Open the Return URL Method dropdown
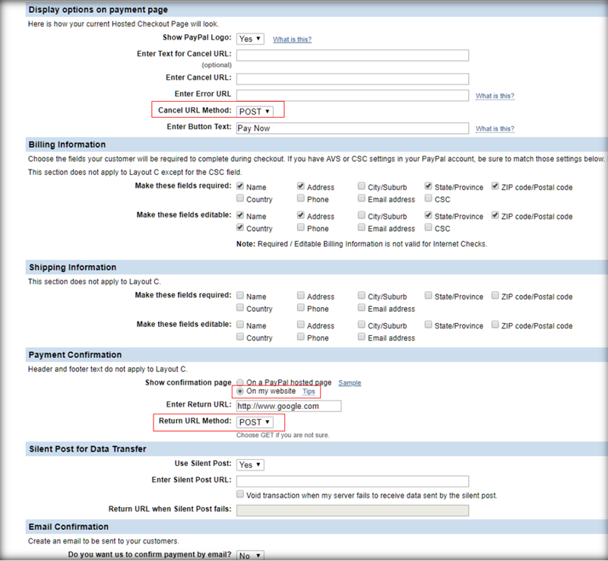 [x=256, y=422]
